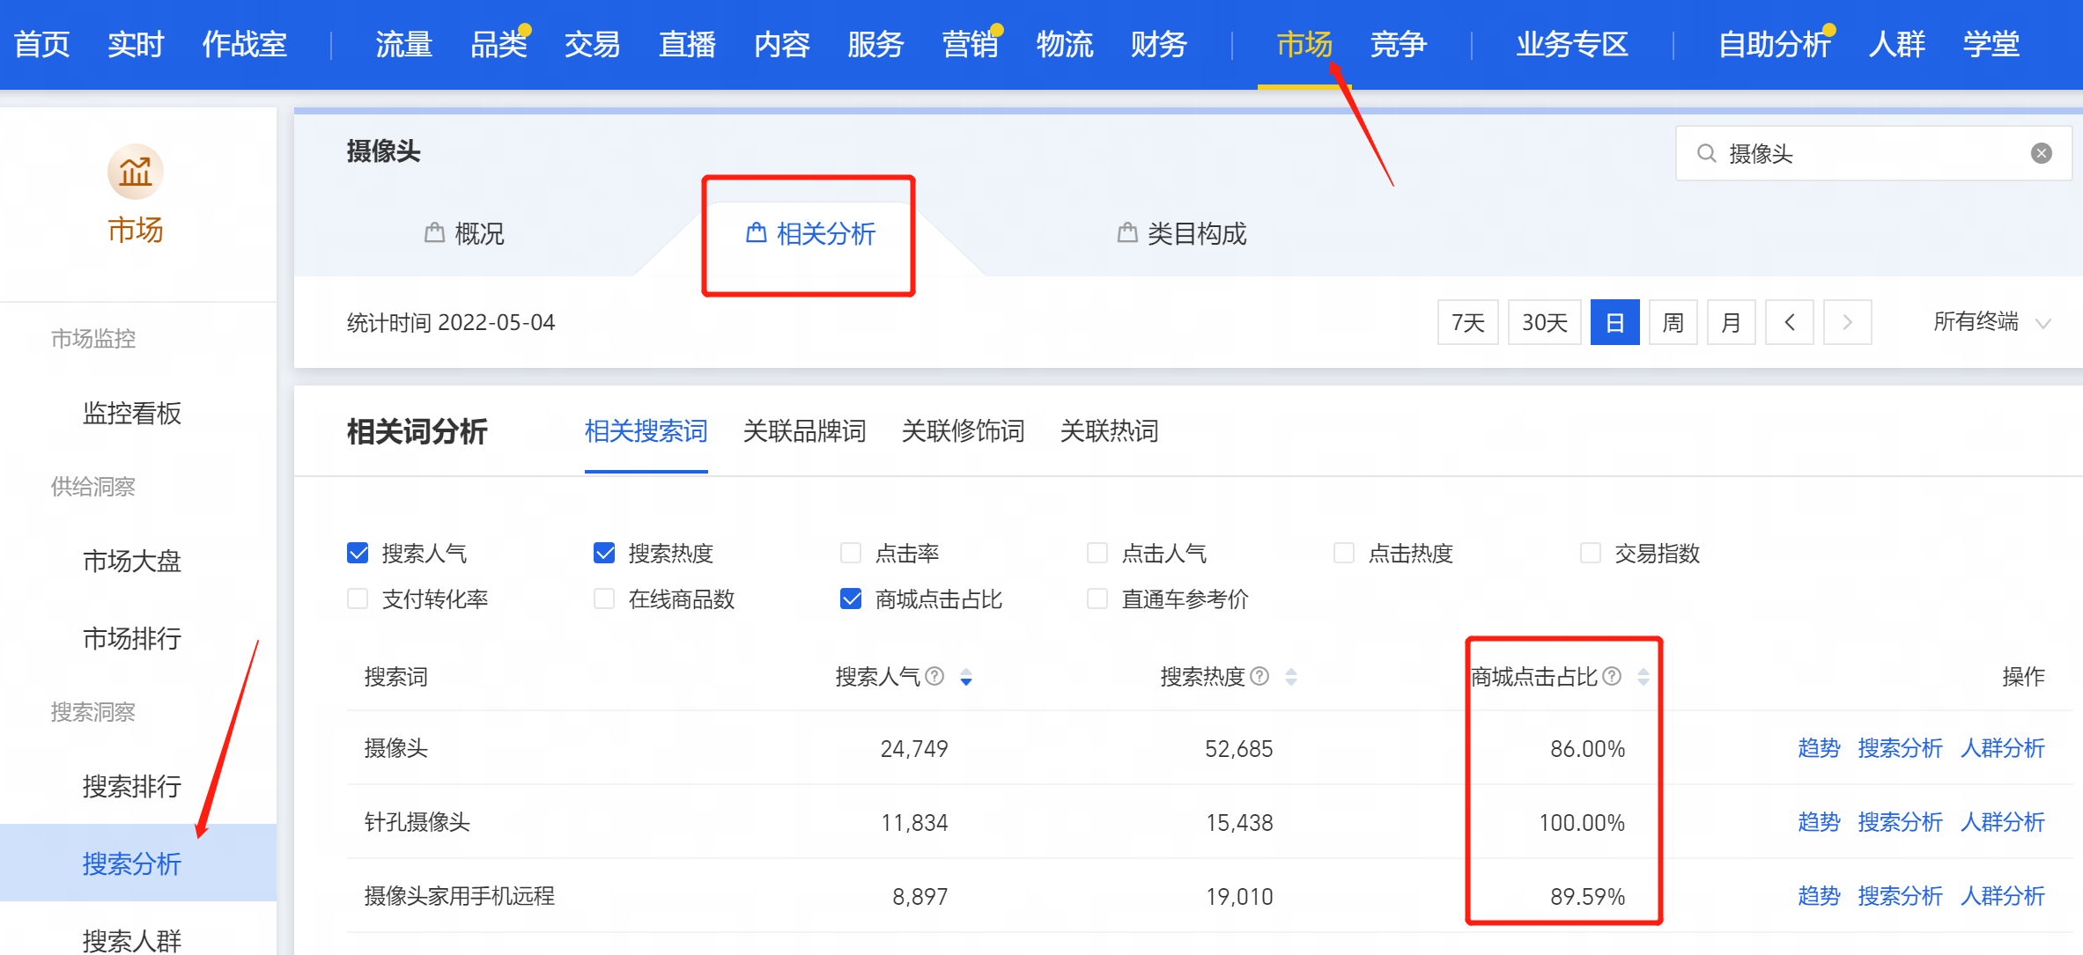2083x955 pixels.
Task: Open 市场排行 in the sidebar
Action: [132, 638]
